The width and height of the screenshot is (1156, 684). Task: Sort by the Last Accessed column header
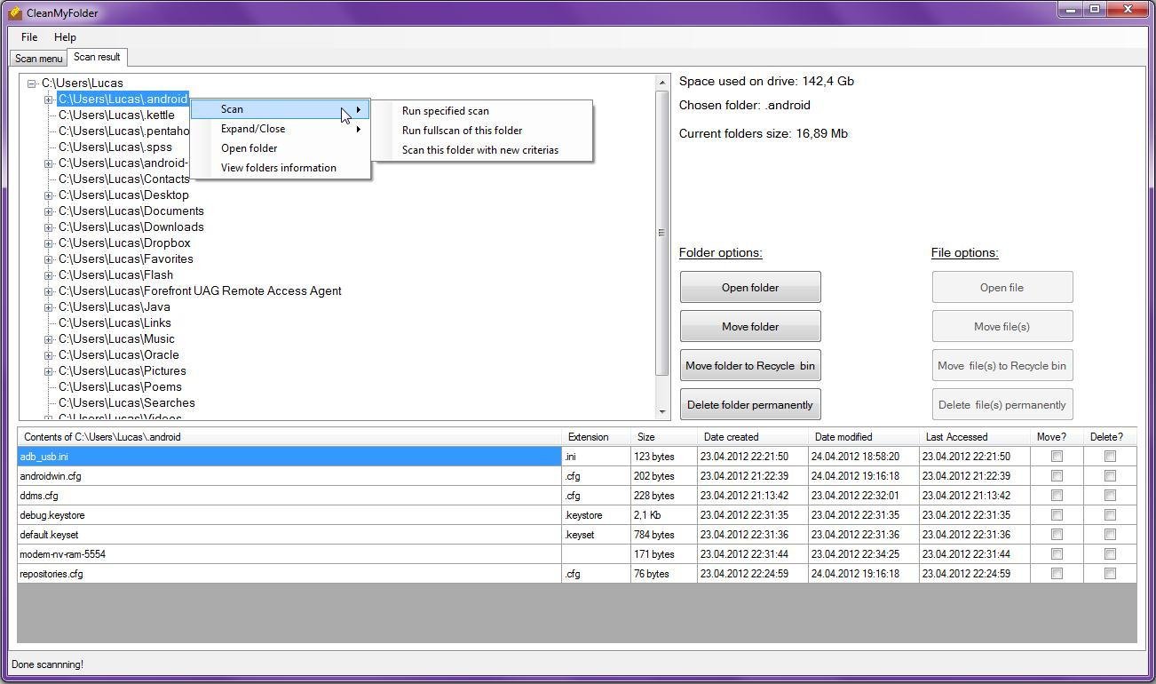[x=974, y=437]
